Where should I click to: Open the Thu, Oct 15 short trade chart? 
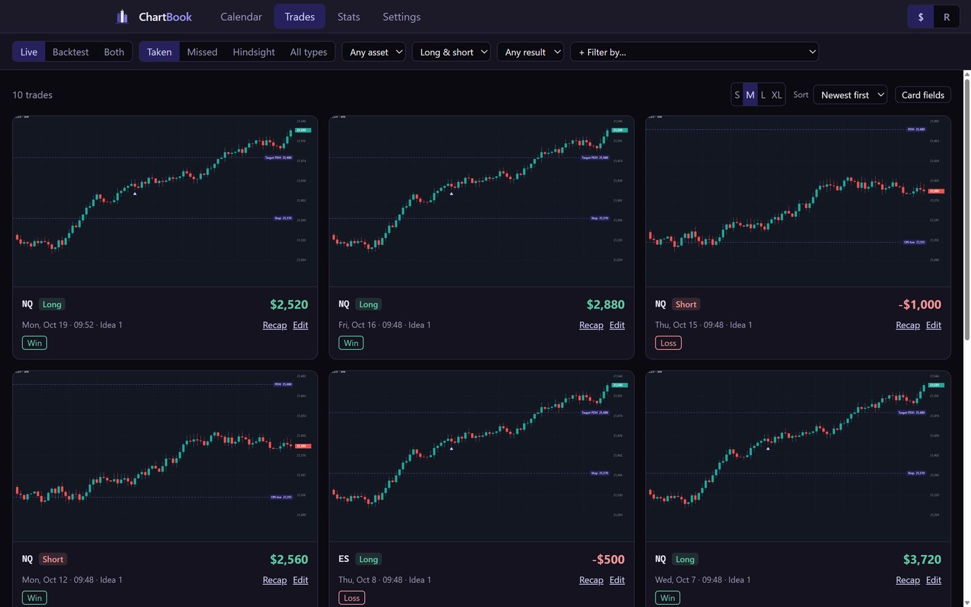pyautogui.click(x=798, y=201)
